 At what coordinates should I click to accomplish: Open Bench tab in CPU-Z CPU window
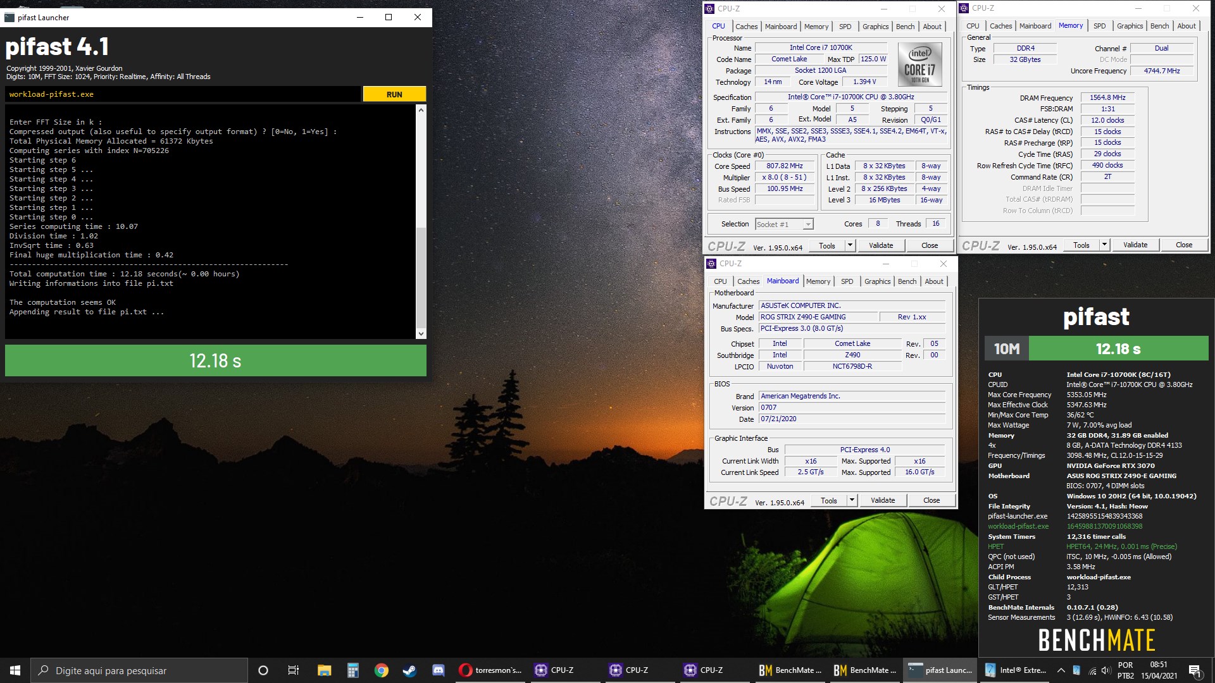pos(905,27)
